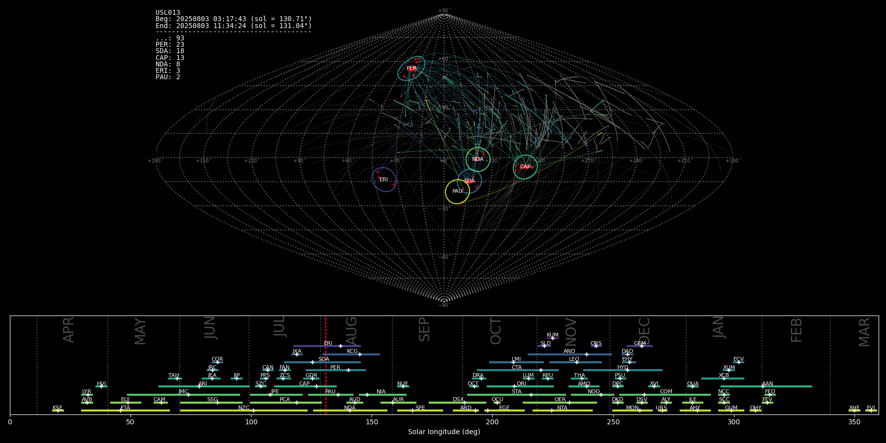Click the 'Beg: 20250803 03:17:43' line
Image resolution: width=886 pixels, height=443 pixels.
(234, 19)
